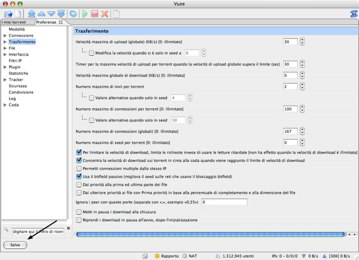Select Modalità in the preferences tree
The width and height of the screenshot is (359, 260).
coord(17,29)
